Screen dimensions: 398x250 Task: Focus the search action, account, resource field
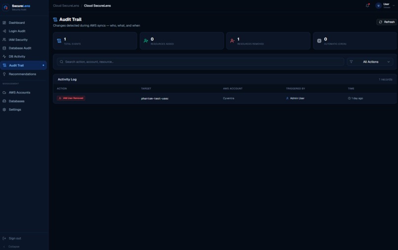coord(200,62)
